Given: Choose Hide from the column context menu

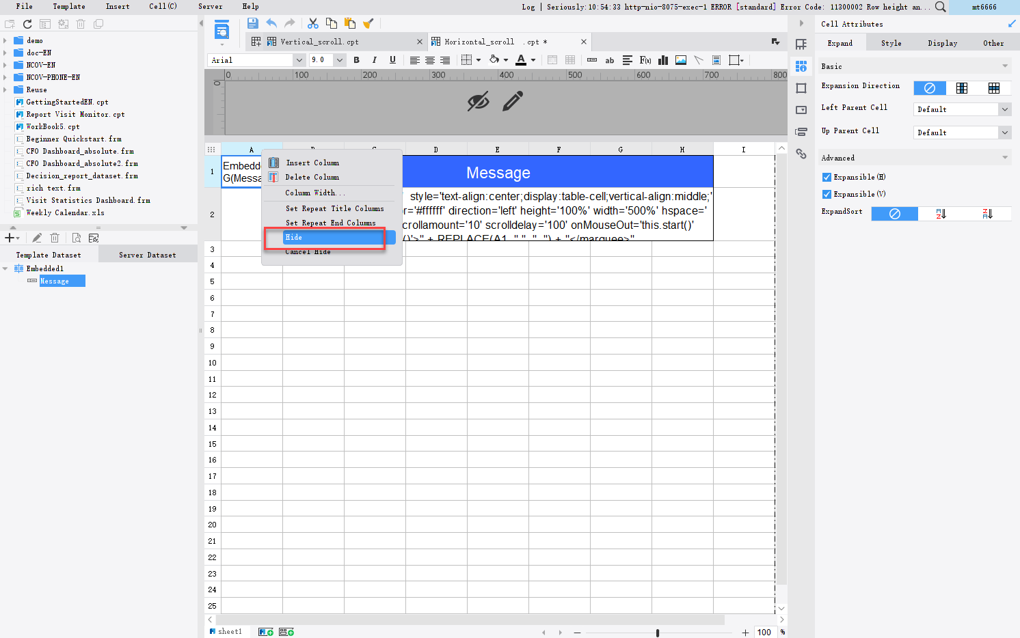Looking at the screenshot, I should pyautogui.click(x=339, y=237).
